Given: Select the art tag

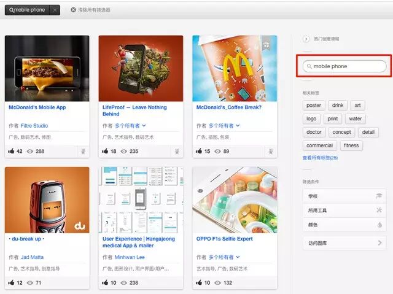Looking at the screenshot, I should click(x=357, y=105).
